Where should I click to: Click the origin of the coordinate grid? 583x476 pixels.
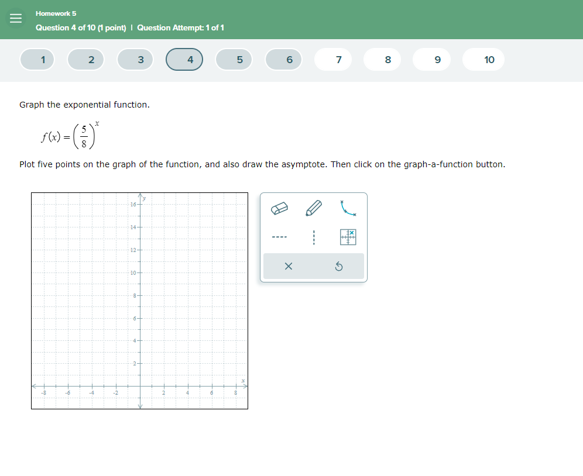pos(139,385)
